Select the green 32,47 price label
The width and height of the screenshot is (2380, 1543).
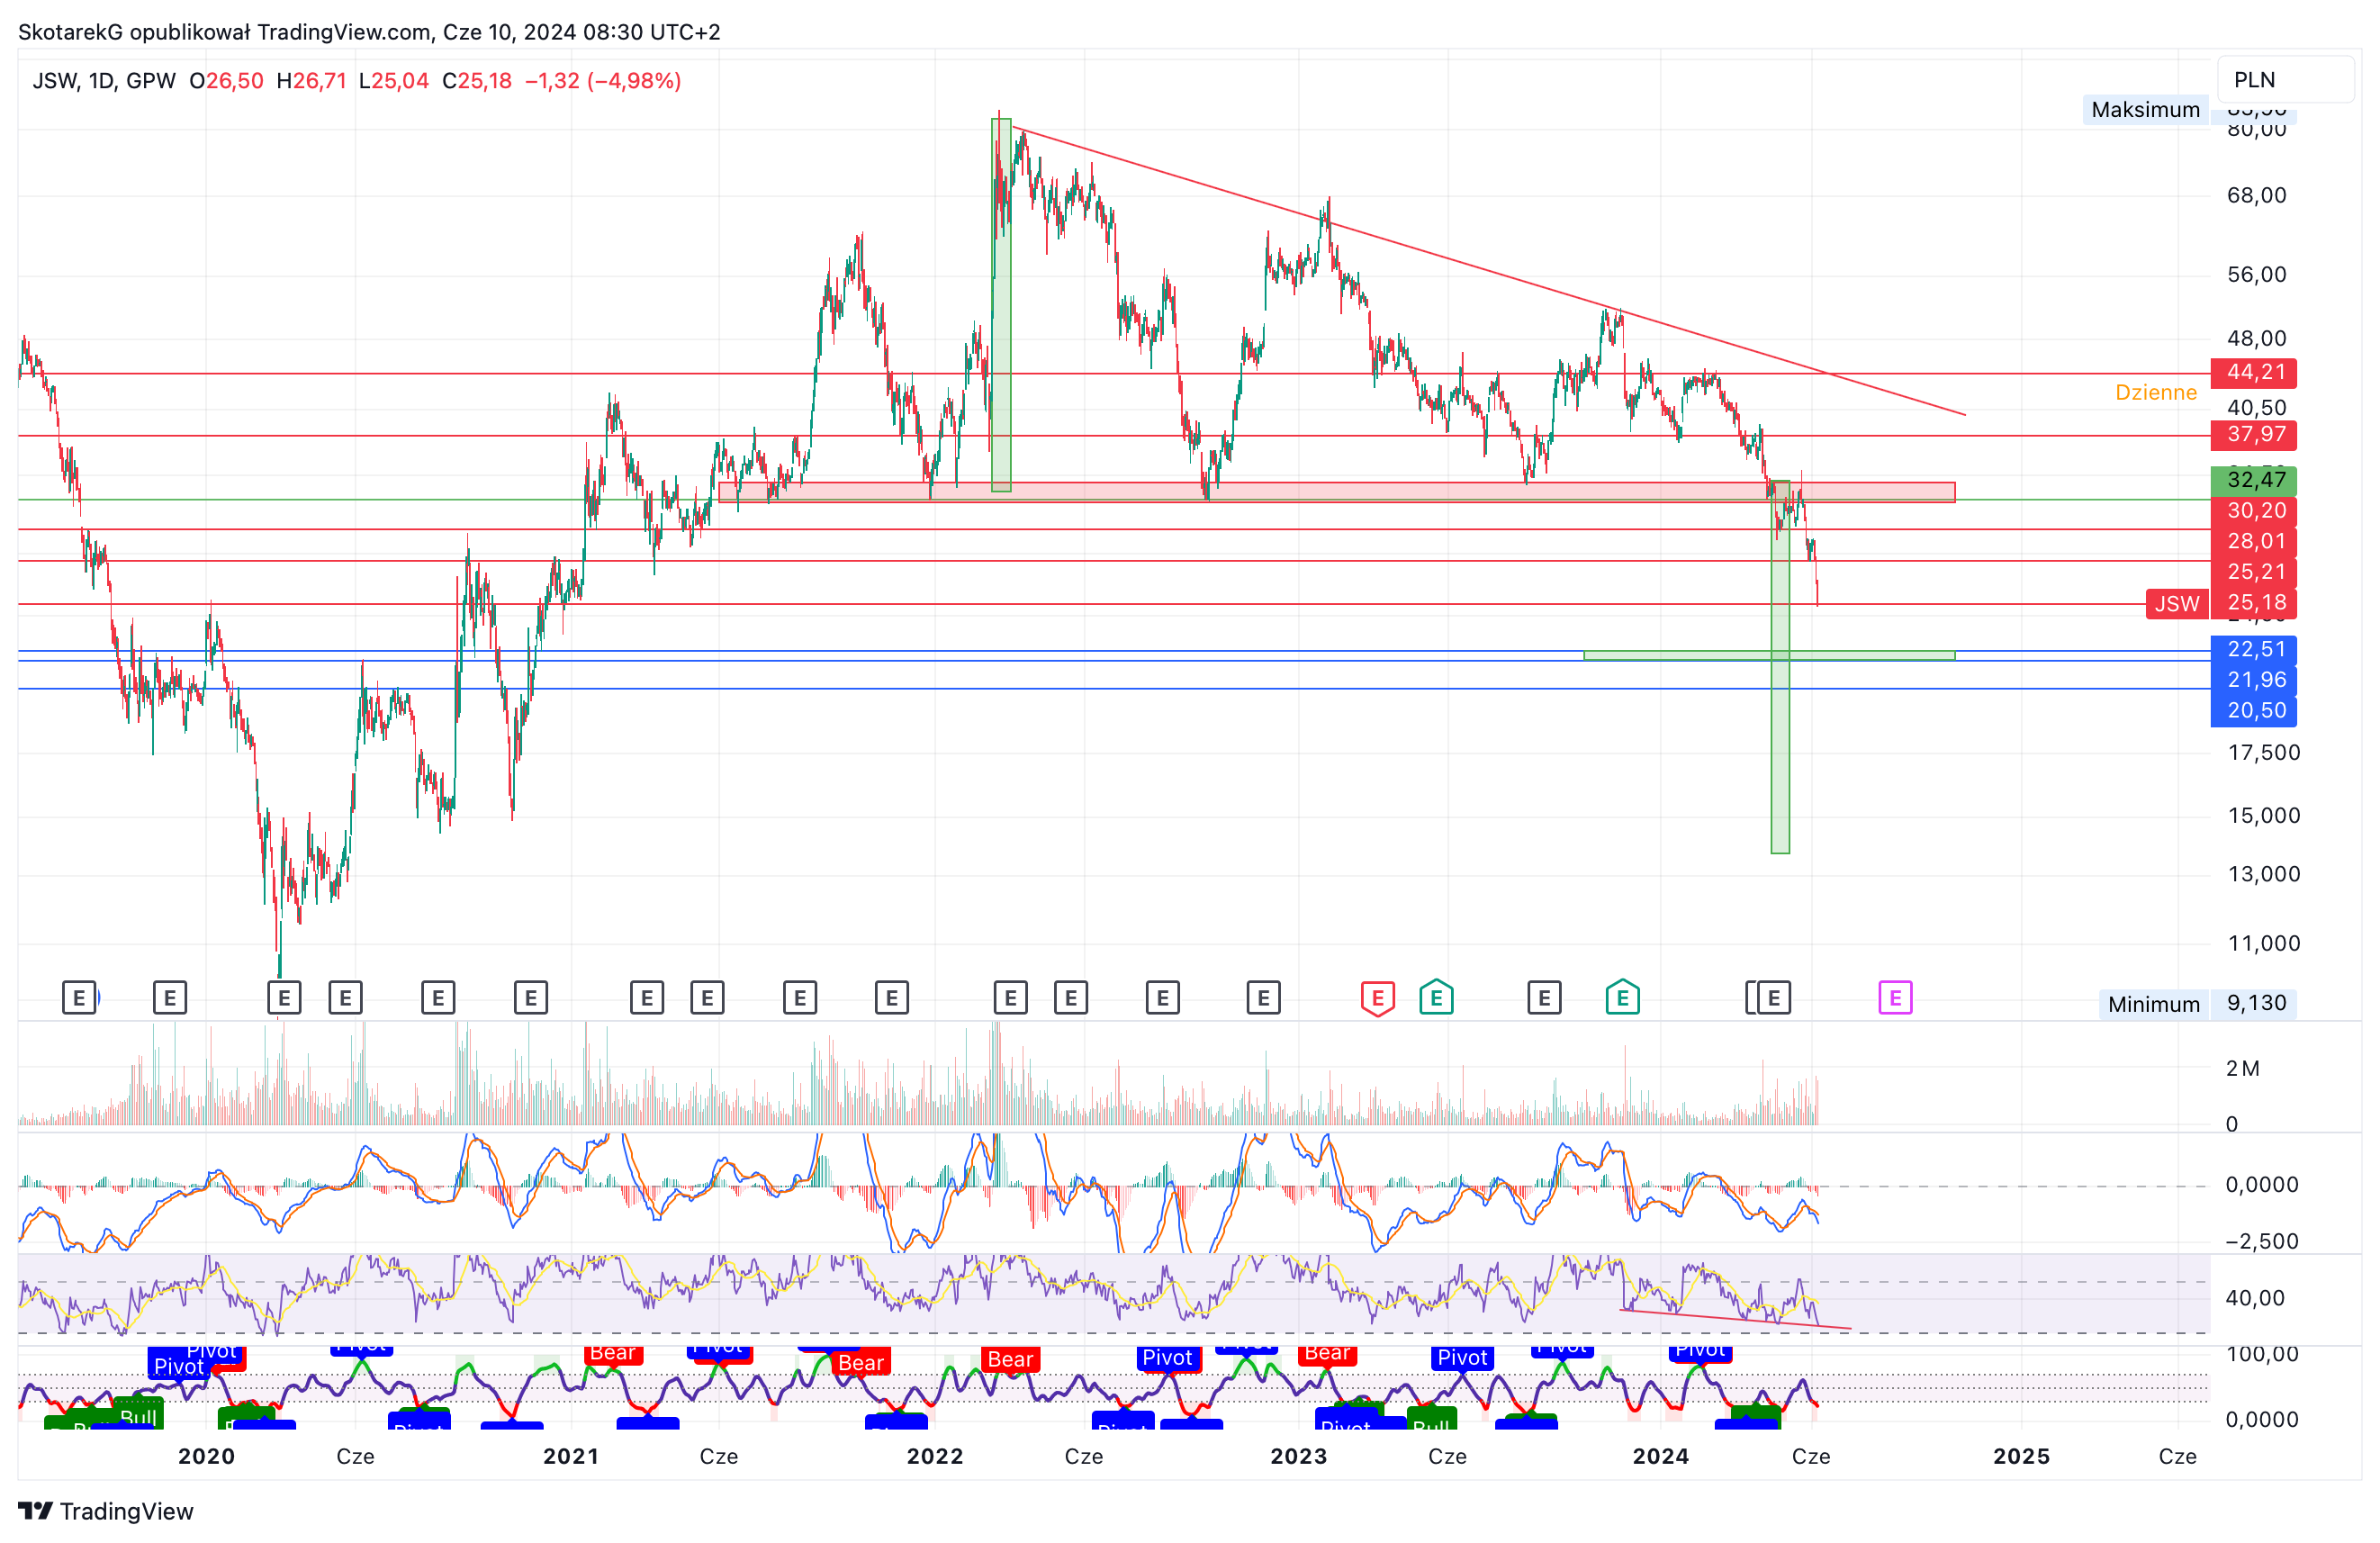pos(2255,480)
